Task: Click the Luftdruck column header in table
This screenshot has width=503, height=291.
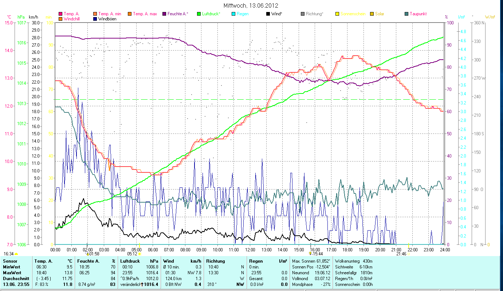Action: 130,261
